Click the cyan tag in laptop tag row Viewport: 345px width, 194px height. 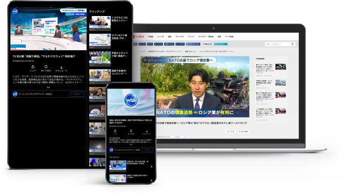[x=220, y=44]
